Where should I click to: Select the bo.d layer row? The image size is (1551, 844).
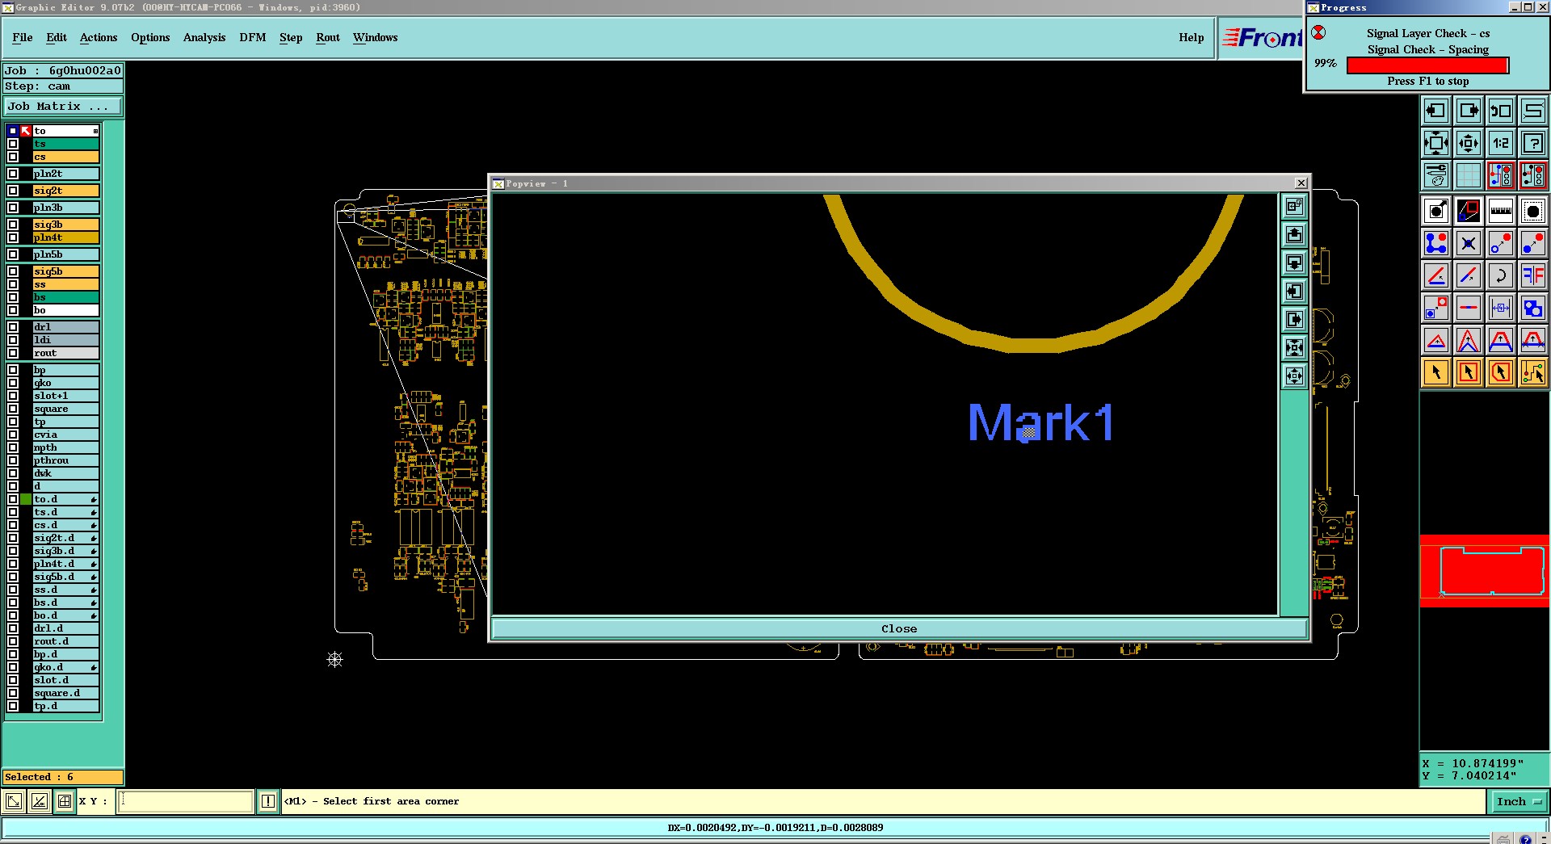point(65,615)
